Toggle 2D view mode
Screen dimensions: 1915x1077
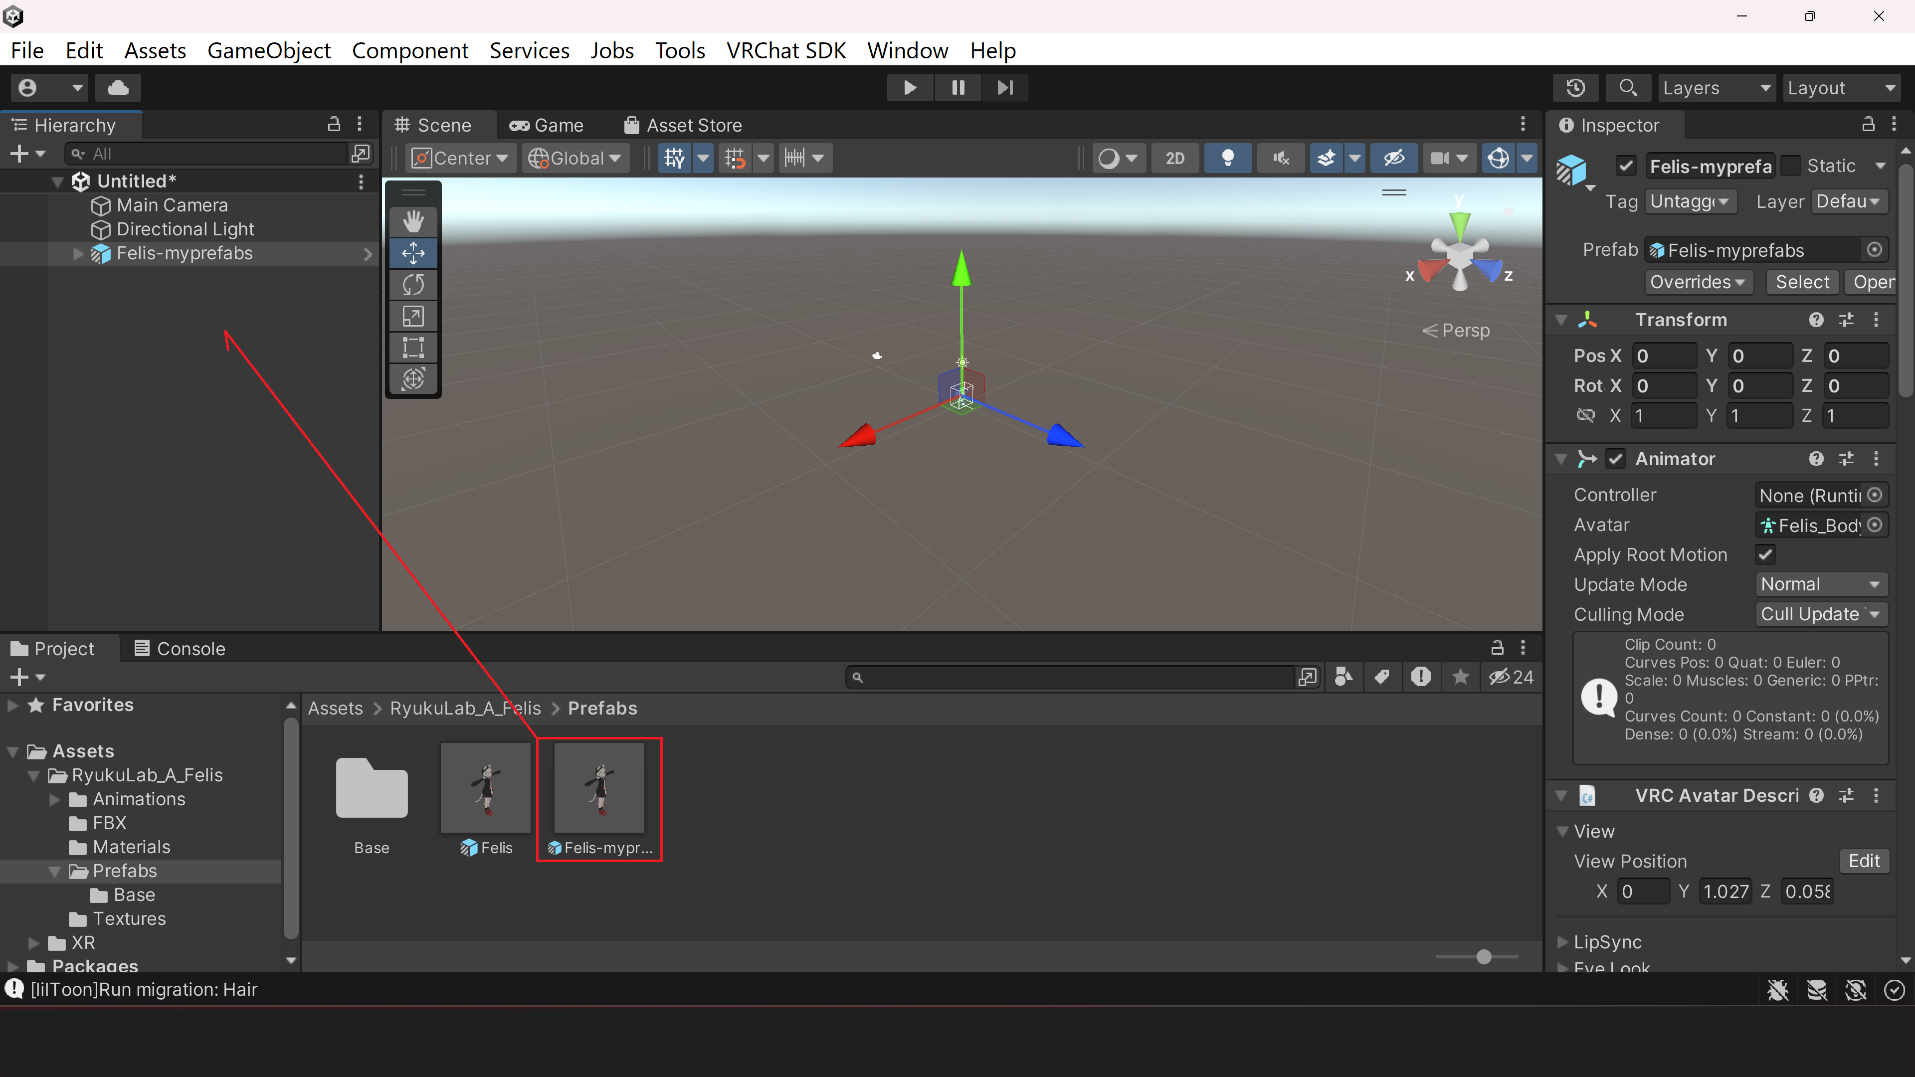pos(1174,158)
